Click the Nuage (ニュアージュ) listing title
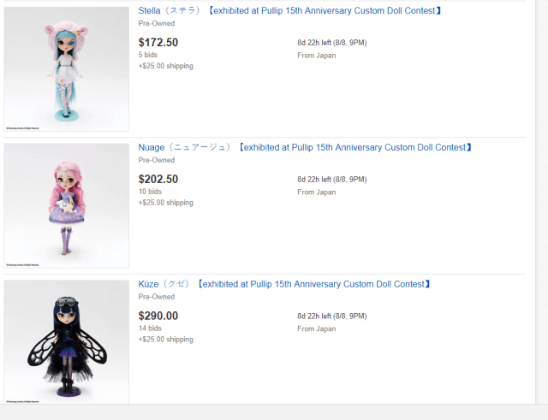 pyautogui.click(x=305, y=148)
